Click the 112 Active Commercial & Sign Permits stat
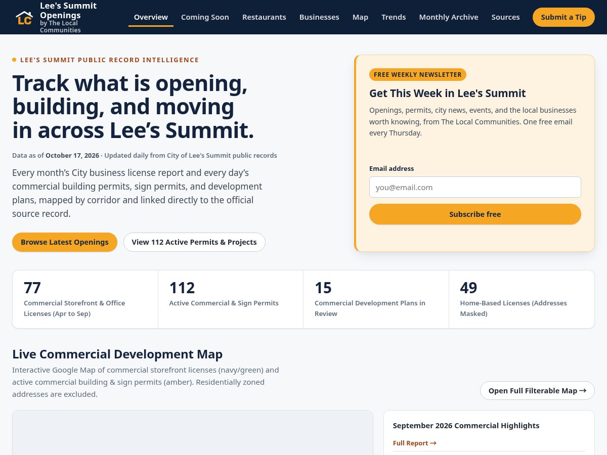Viewport: 607px width, 455px height. (231, 299)
